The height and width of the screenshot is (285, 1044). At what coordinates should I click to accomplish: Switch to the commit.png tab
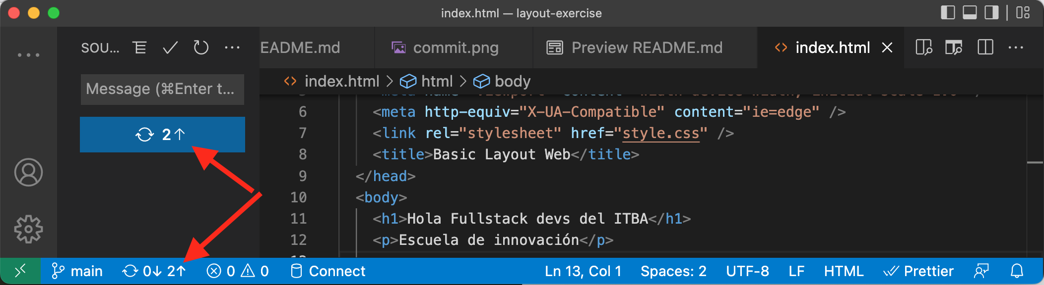[454, 47]
